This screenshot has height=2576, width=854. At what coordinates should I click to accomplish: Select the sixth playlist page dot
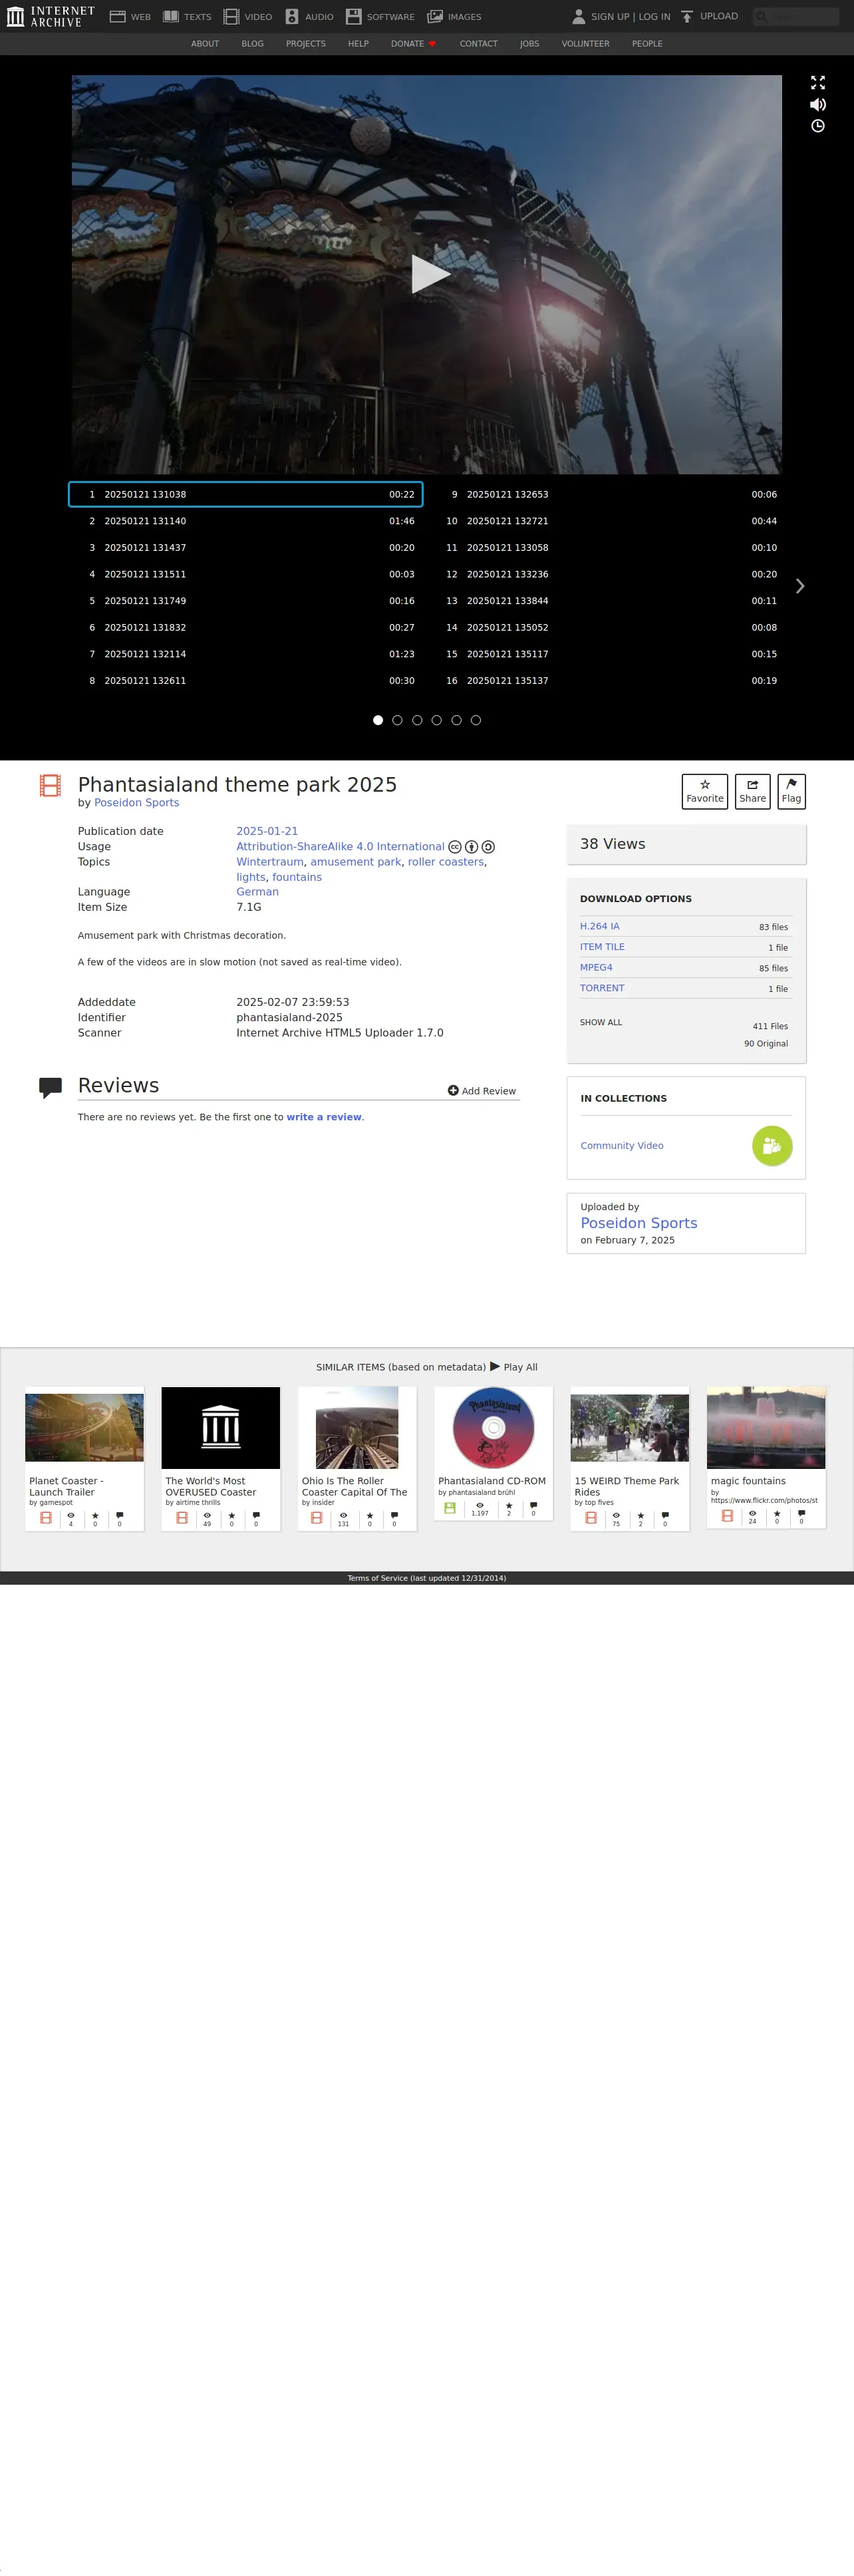476,720
